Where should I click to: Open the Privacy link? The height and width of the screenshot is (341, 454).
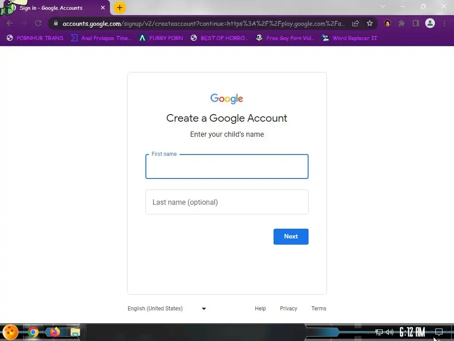tap(288, 309)
